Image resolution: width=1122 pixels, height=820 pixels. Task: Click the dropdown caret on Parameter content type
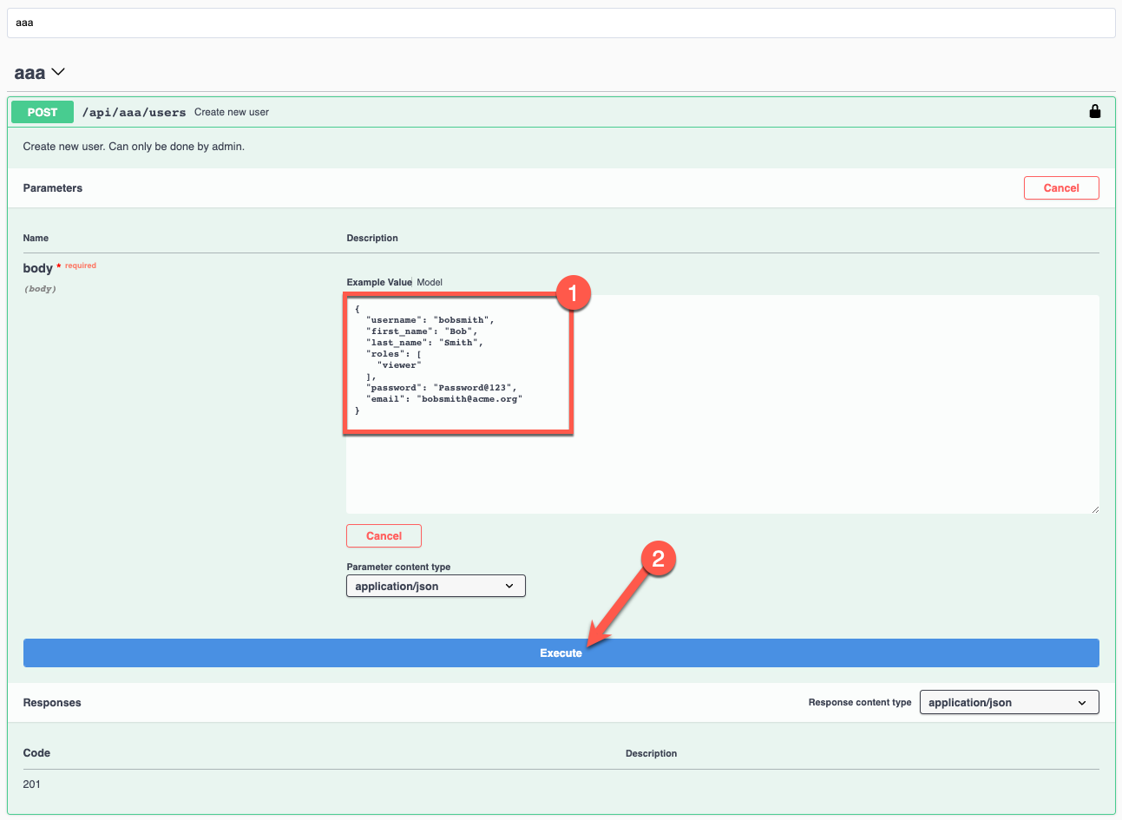click(510, 586)
